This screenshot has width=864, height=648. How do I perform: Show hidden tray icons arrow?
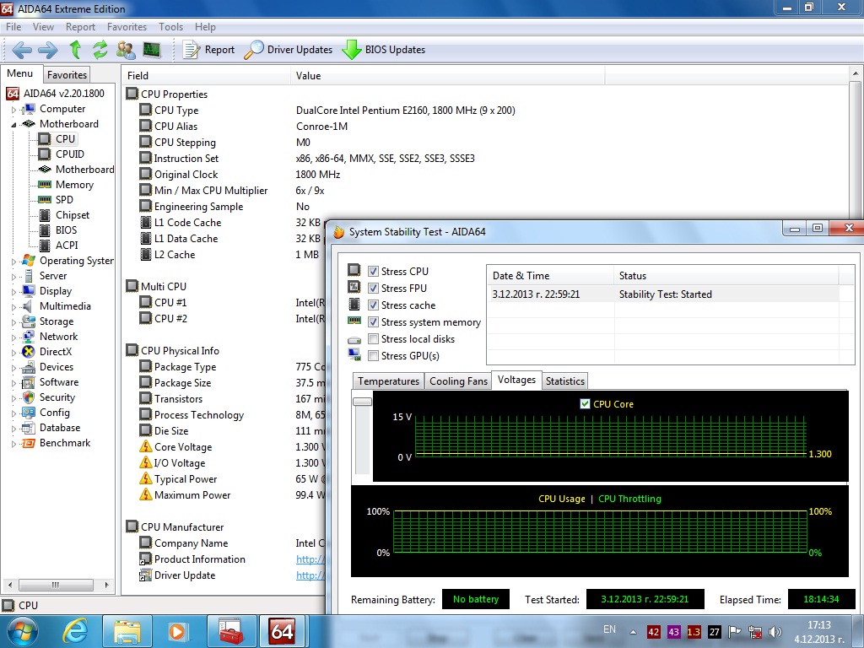coord(633,632)
